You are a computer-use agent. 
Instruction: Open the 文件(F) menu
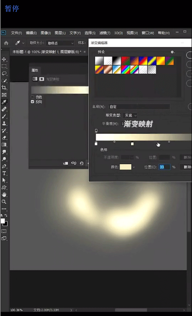coord(16,33)
